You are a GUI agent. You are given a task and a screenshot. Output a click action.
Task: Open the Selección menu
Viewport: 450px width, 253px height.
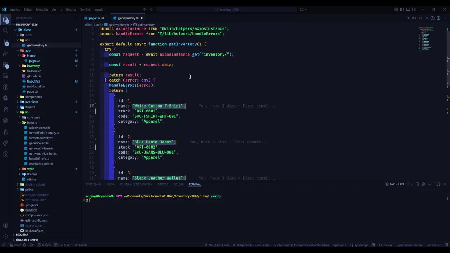(x=41, y=9)
